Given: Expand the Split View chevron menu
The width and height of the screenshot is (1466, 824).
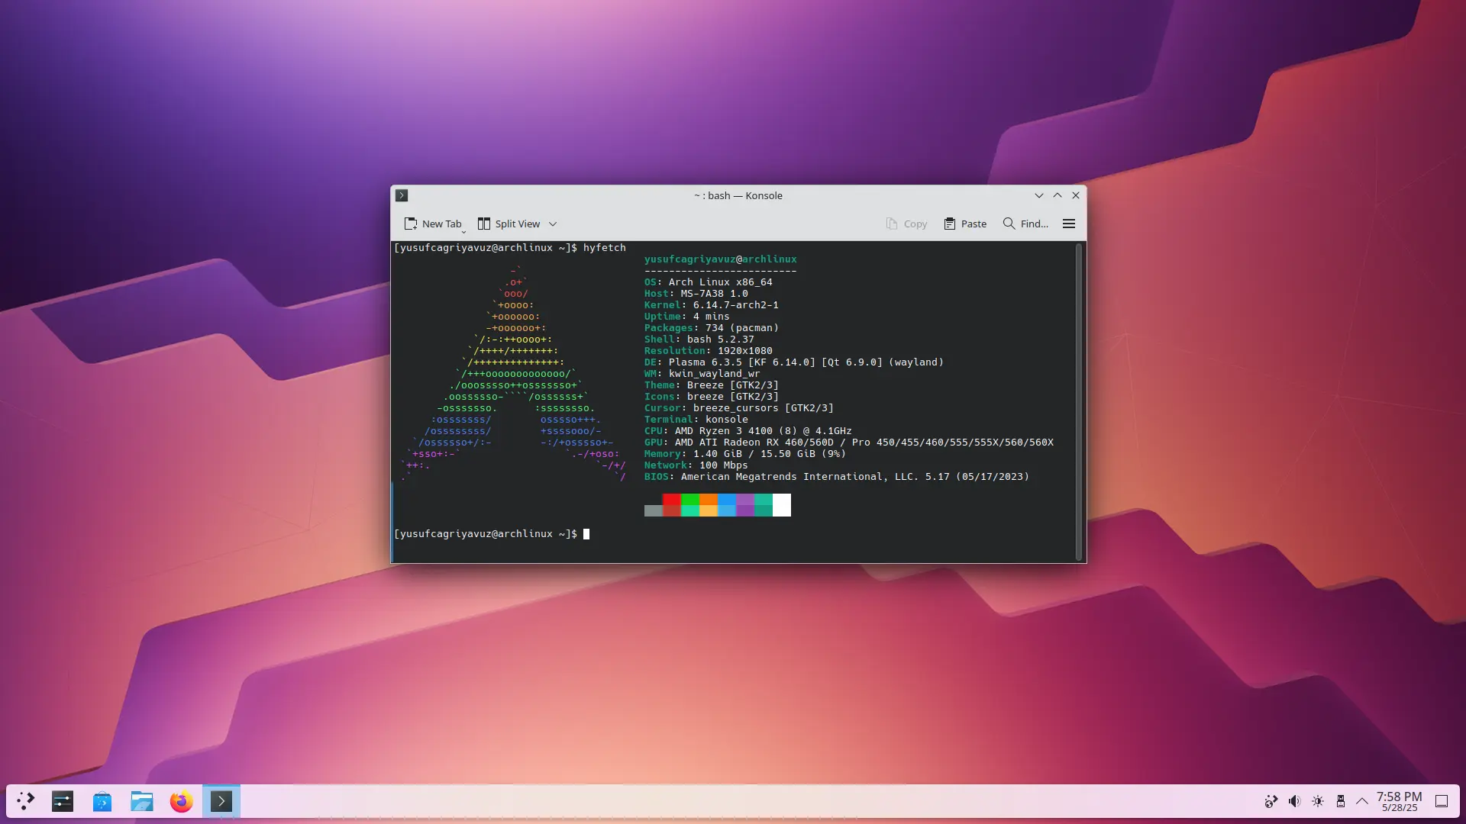Looking at the screenshot, I should tap(553, 224).
